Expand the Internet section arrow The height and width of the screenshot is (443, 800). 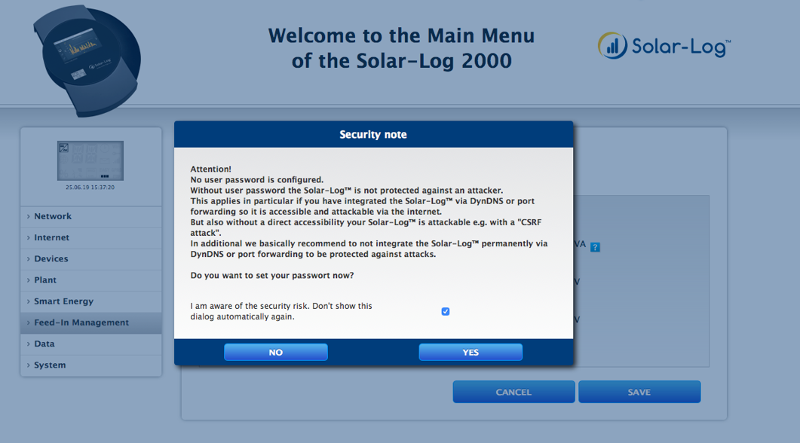[29, 238]
